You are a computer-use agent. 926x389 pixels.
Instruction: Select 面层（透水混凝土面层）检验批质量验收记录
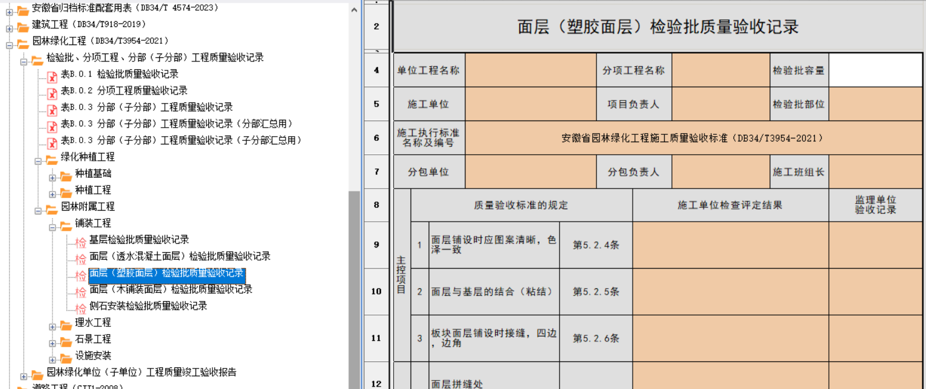tap(180, 256)
